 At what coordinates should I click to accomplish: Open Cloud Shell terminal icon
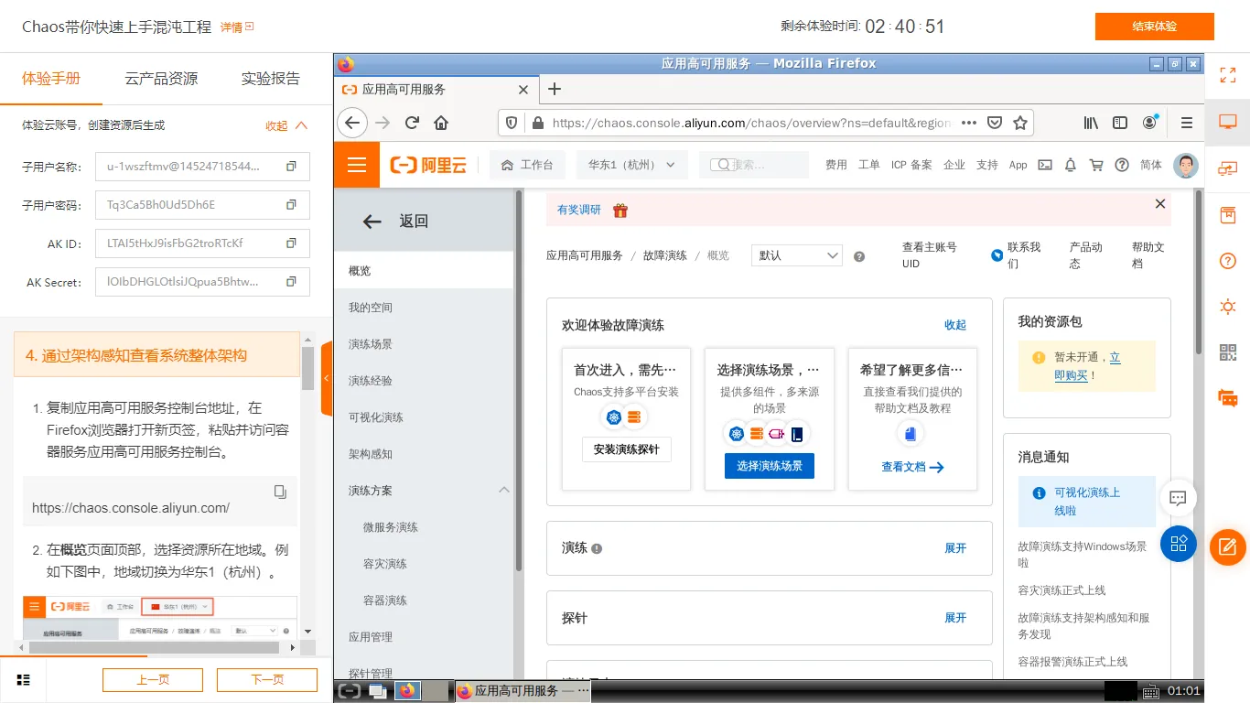[x=1044, y=165]
